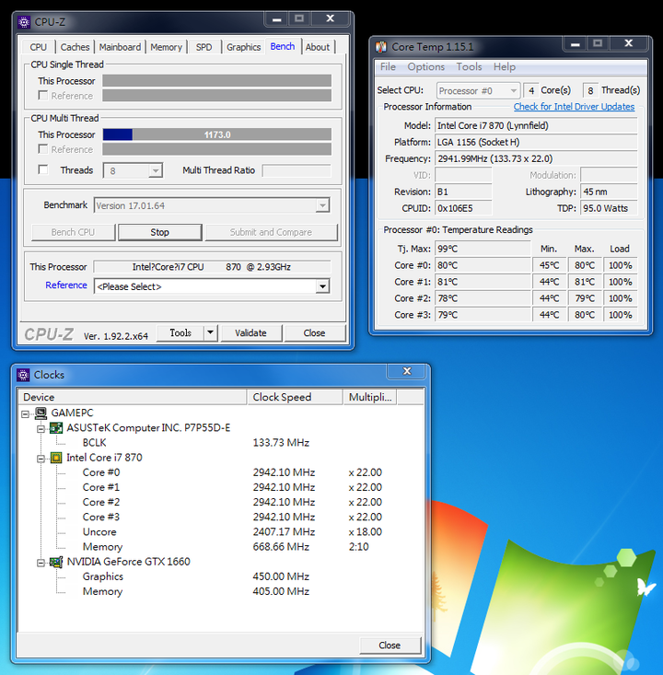
Task: Toggle the Threads checkbox in CPU-Z
Action: [x=43, y=169]
